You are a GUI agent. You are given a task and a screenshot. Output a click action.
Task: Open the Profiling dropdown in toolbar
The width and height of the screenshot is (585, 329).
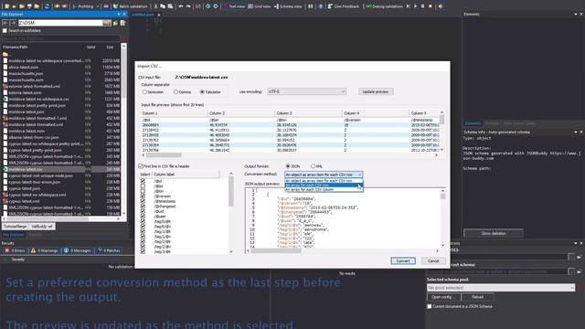click(86, 6)
